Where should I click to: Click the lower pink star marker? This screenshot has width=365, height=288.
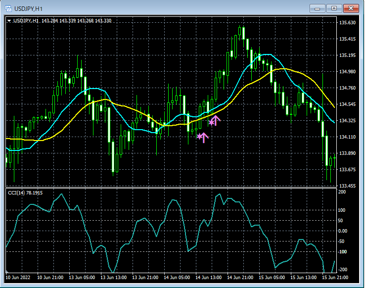coord(199,136)
